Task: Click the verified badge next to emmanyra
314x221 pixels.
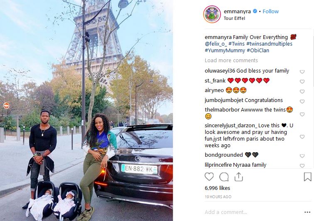Action: pyautogui.click(x=255, y=11)
